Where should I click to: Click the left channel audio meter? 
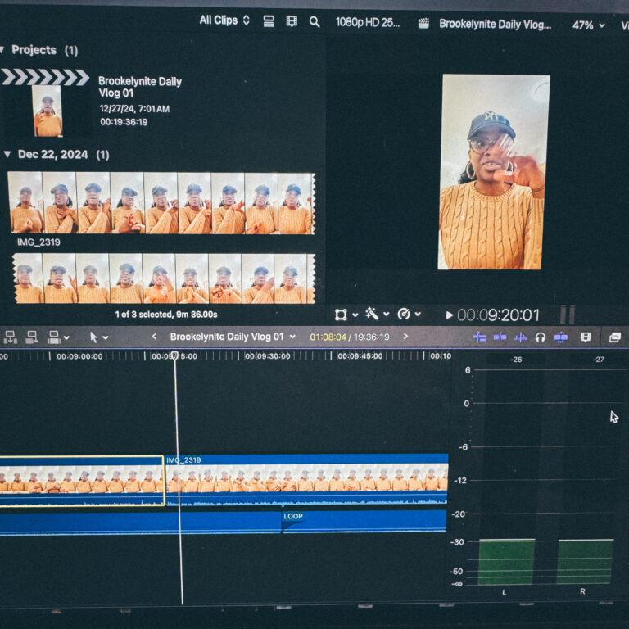[507, 562]
